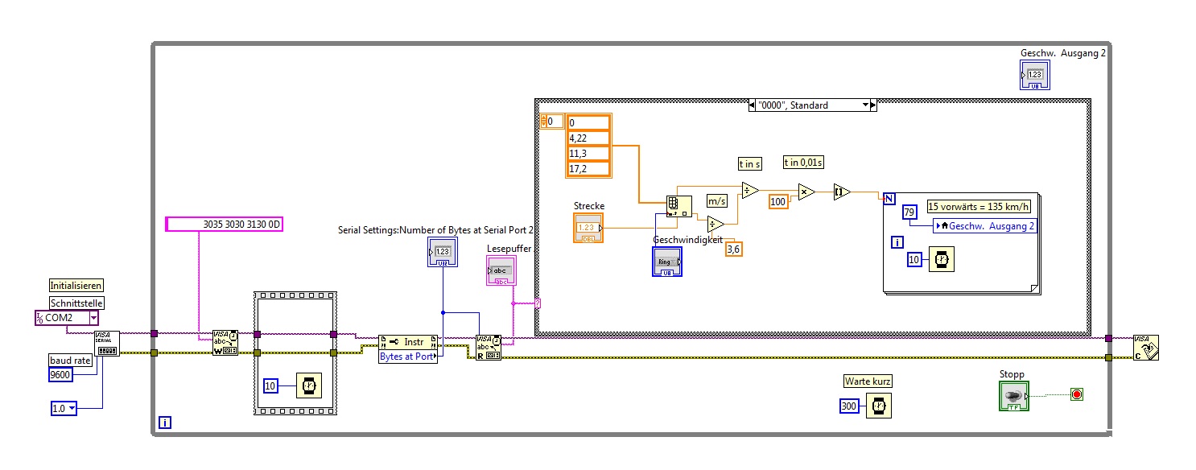Go to next case with right arrow
1196x470 pixels.
[x=874, y=105]
